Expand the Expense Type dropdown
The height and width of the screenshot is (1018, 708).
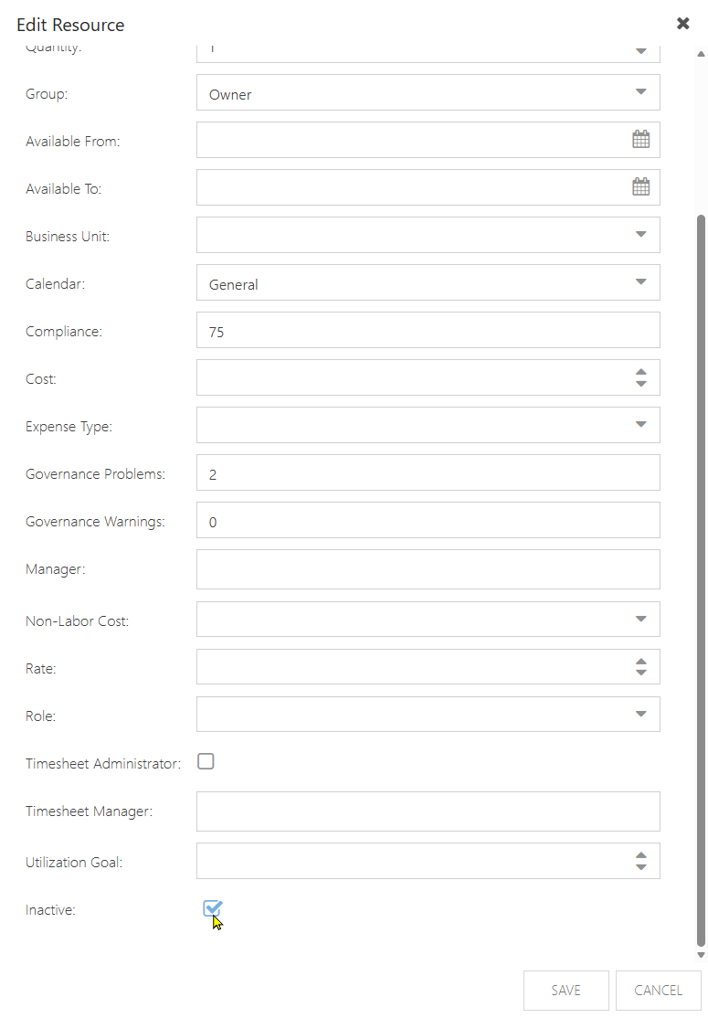640,424
